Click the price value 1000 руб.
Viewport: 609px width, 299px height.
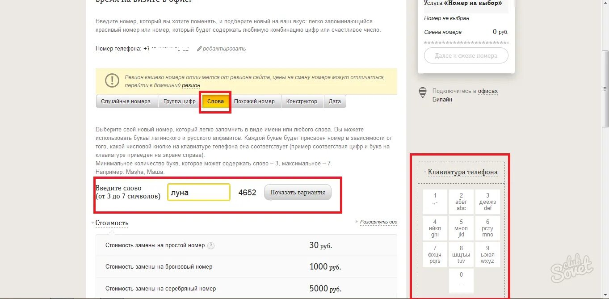325,267
